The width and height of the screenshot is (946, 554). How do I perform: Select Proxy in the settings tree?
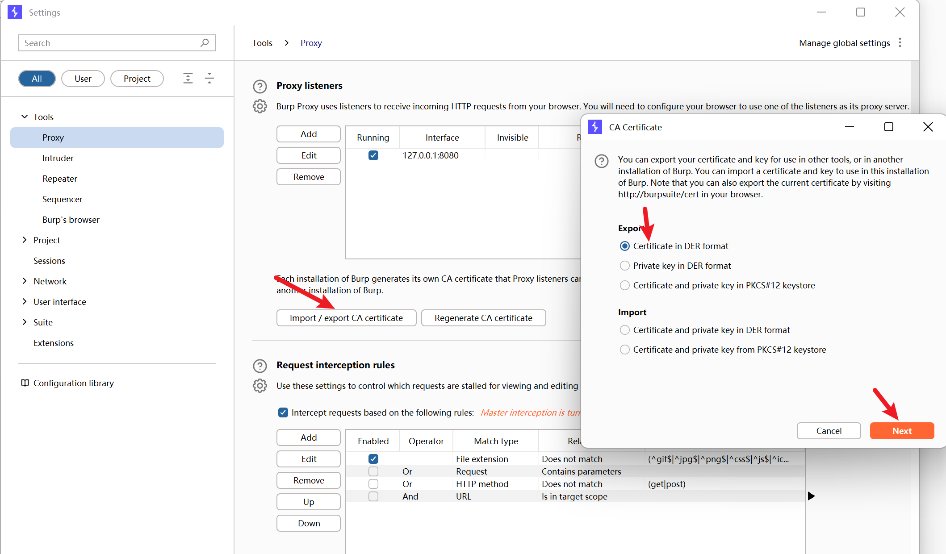[x=117, y=137]
